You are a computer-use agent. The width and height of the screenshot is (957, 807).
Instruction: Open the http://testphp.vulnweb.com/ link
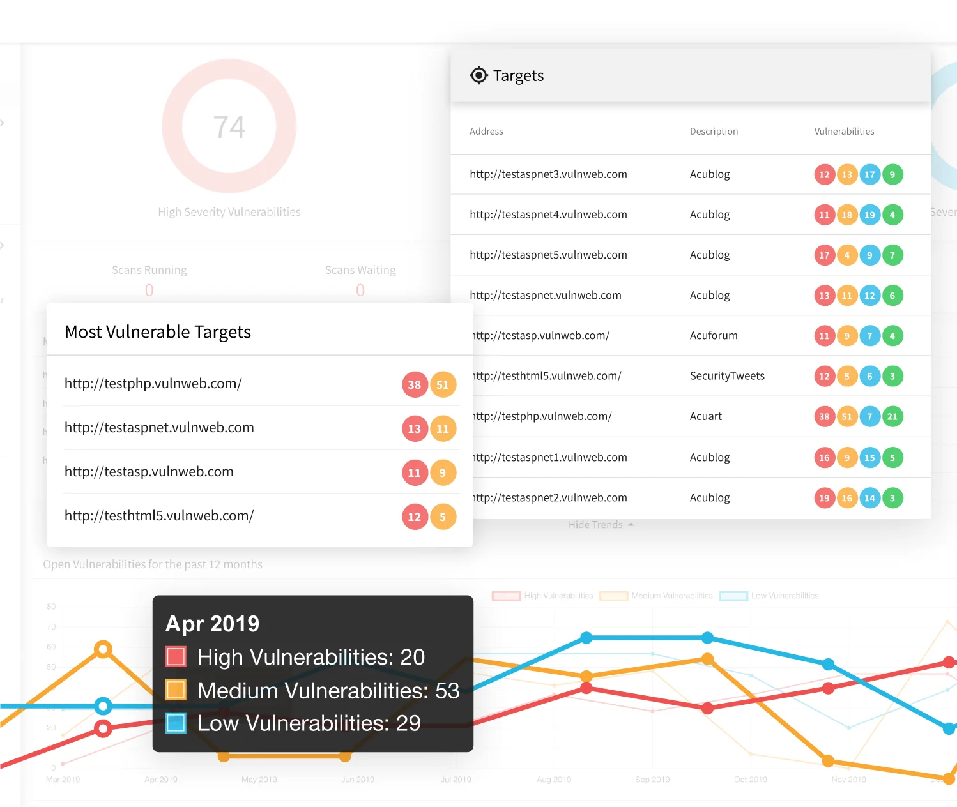[x=153, y=383]
